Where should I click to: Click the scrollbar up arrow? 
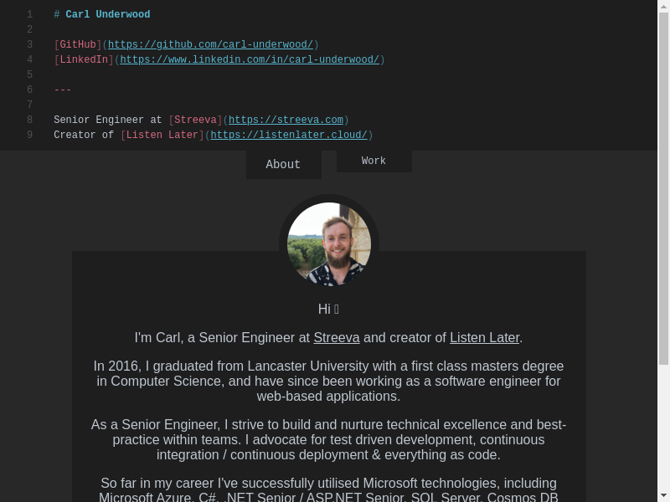(x=663, y=6)
